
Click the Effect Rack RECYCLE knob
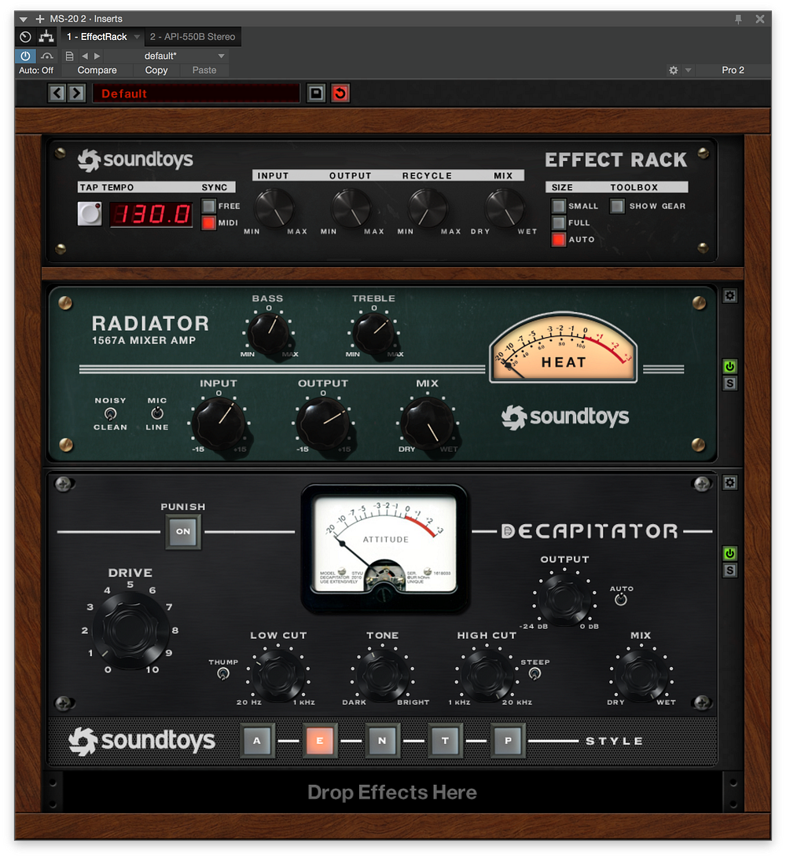(x=428, y=208)
